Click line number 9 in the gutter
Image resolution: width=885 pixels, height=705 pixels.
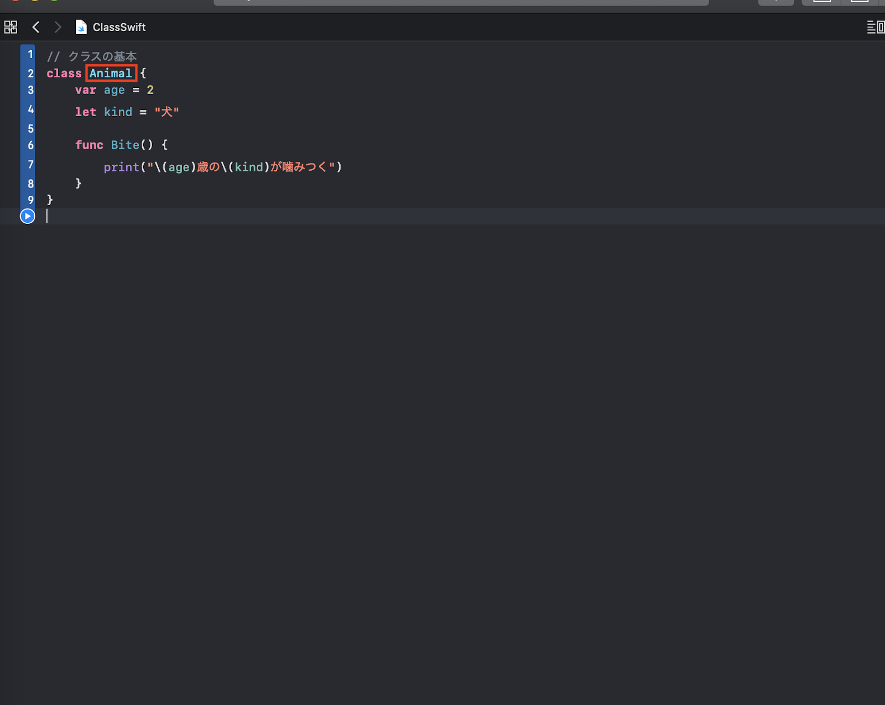[x=30, y=200]
